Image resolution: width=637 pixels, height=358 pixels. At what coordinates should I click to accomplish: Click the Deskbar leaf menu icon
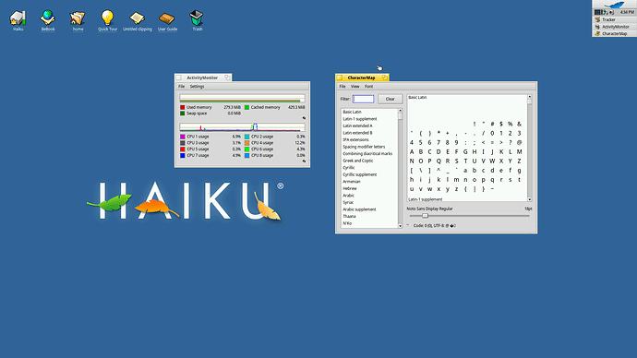pyautogui.click(x=614, y=5)
